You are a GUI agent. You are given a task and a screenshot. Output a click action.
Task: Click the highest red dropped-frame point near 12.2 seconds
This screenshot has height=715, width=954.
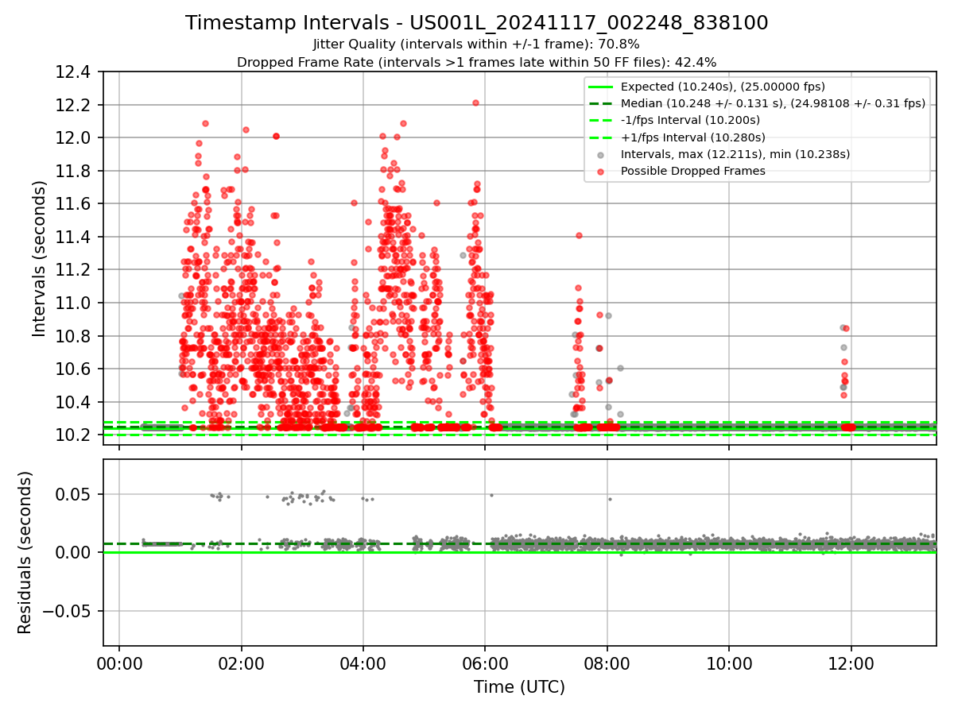pyautogui.click(x=475, y=102)
